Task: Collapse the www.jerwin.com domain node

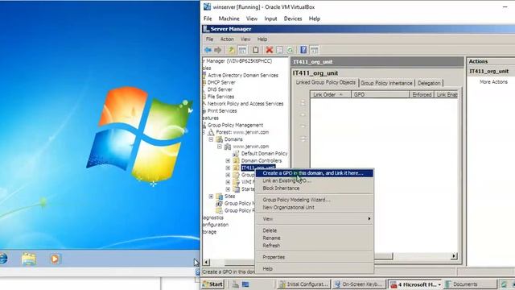Action: click(220, 147)
